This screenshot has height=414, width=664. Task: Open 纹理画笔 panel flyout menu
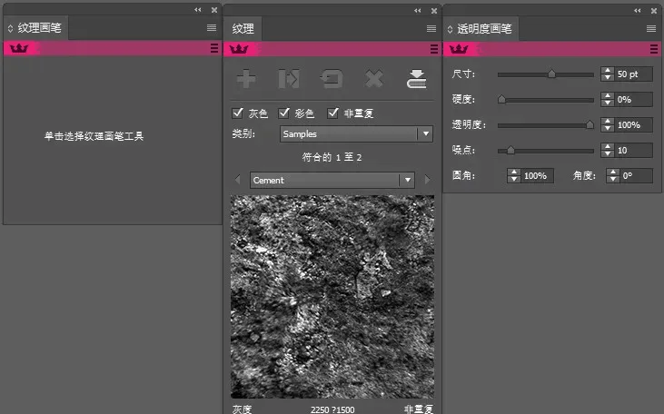click(212, 28)
